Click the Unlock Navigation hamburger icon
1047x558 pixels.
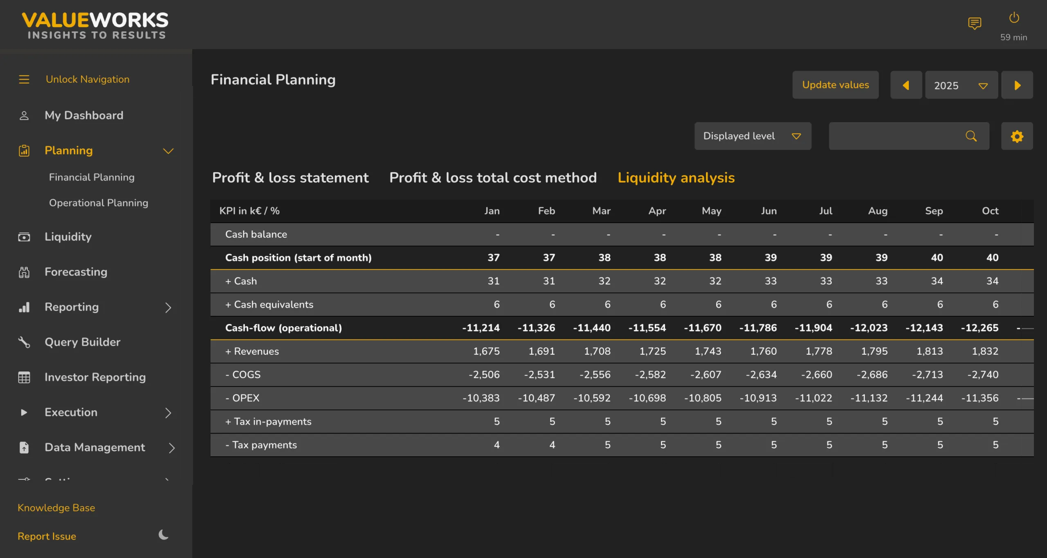click(24, 79)
